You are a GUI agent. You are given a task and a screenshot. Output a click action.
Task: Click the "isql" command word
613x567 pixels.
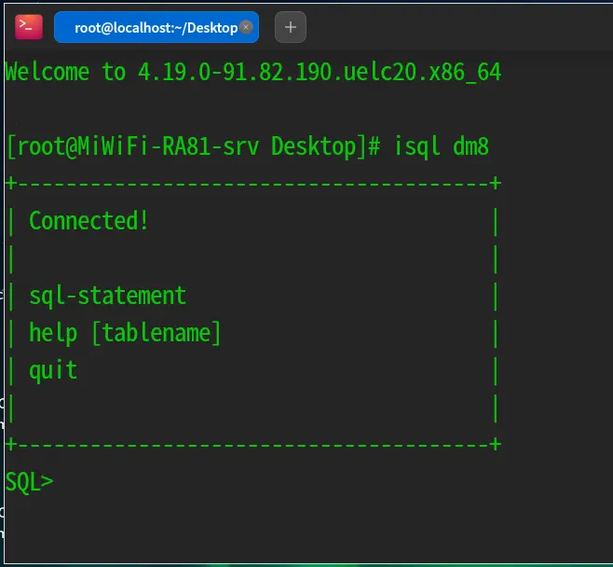pyautogui.click(x=417, y=146)
